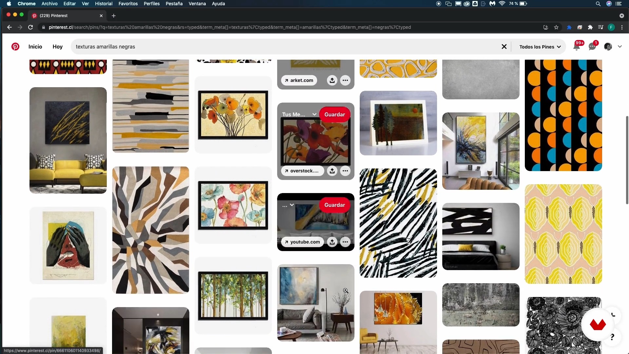The height and width of the screenshot is (354, 629).
Task: Bookmark this page with the star icon
Action: pos(556,27)
